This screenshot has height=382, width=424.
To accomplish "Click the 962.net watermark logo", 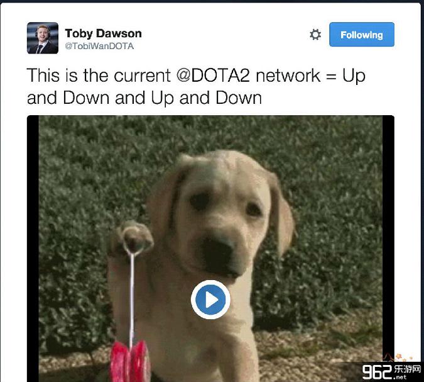I will pyautogui.click(x=391, y=372).
